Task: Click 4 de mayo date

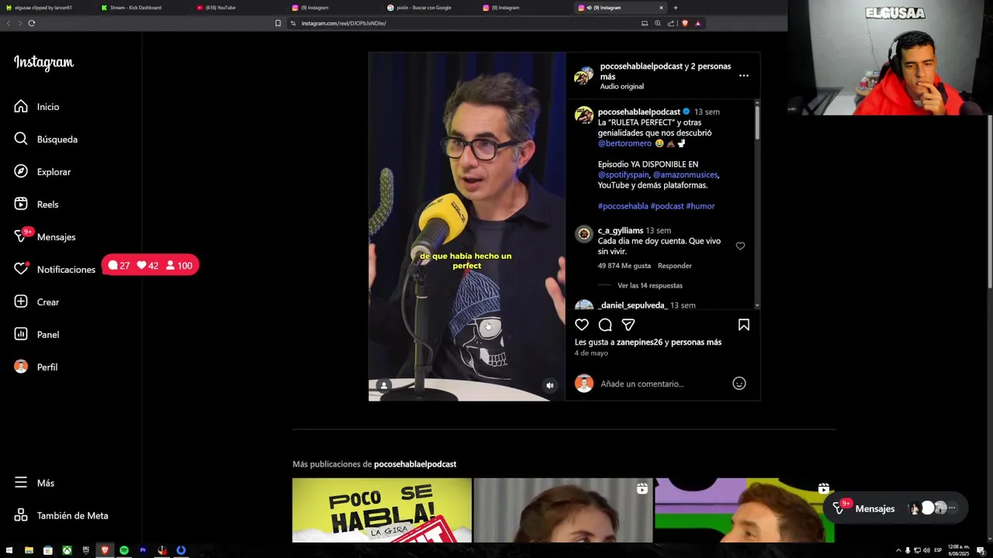Action: coord(591,353)
